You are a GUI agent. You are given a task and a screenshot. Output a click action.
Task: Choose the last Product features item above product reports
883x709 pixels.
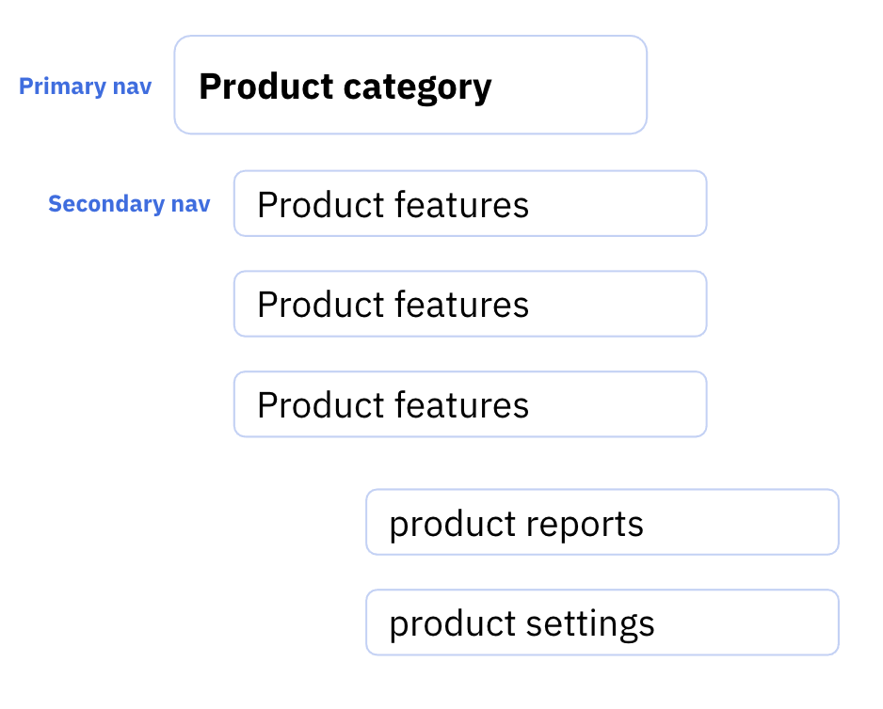tap(471, 404)
